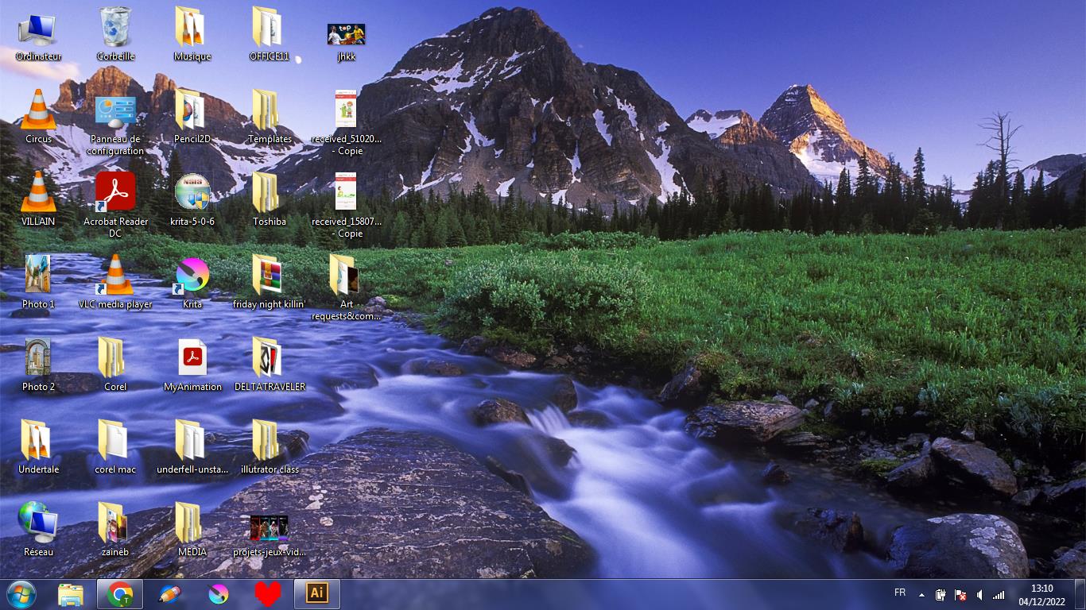Click the Google Chrome taskbar icon
Viewport: 1086px width, 610px height.
click(120, 593)
